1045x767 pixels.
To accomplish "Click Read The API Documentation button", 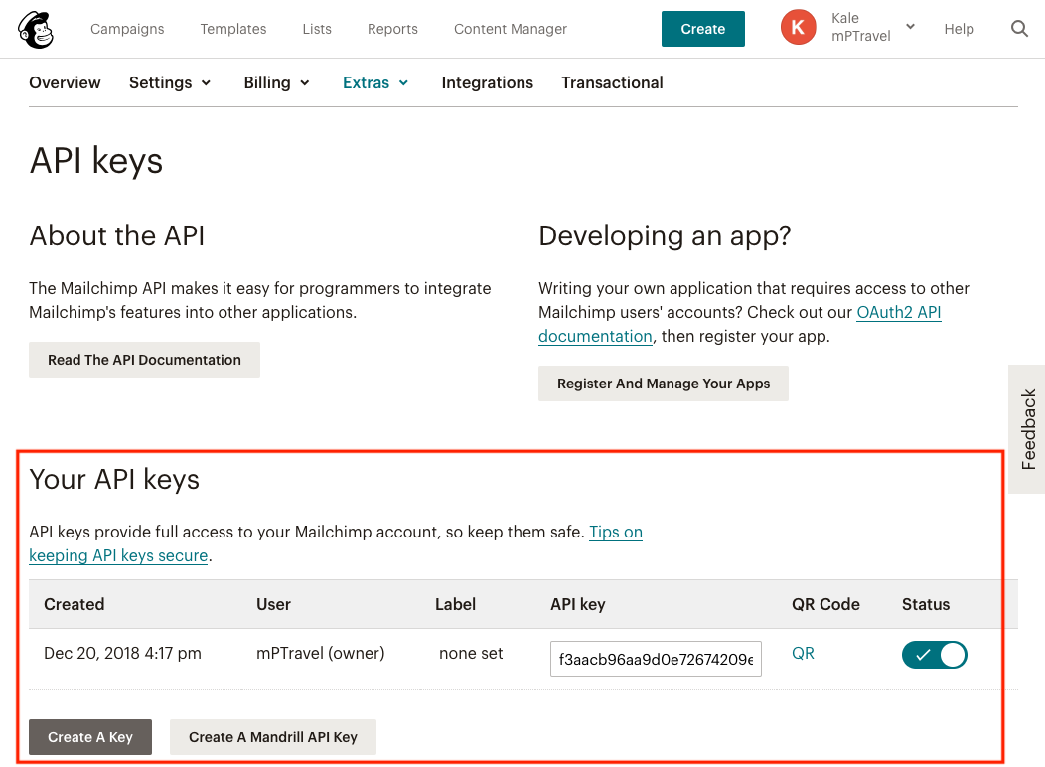I will click(145, 360).
